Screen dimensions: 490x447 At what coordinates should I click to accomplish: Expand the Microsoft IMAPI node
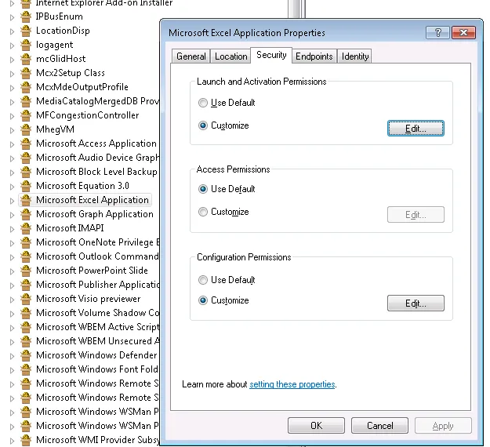[x=12, y=229]
